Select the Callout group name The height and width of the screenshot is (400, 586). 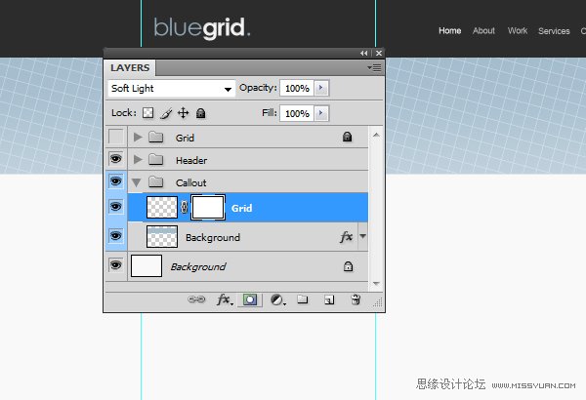tap(191, 182)
